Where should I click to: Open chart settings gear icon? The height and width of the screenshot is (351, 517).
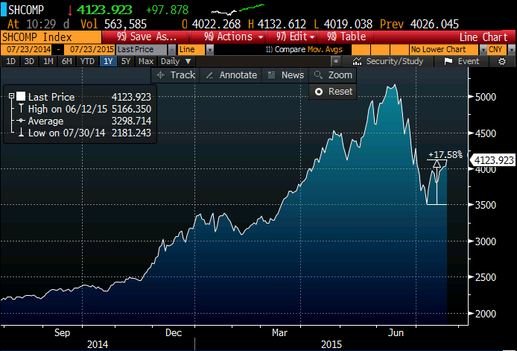pos(501,61)
